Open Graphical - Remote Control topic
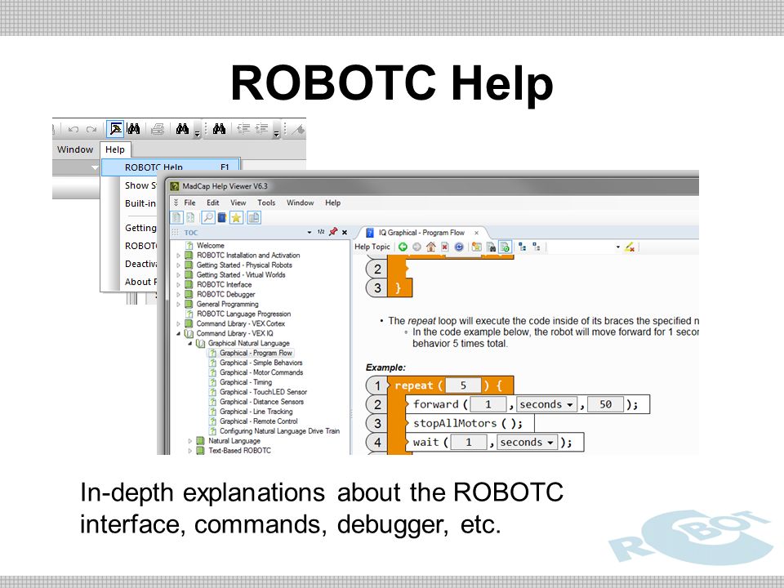This screenshot has height=588, width=784. tap(259, 421)
